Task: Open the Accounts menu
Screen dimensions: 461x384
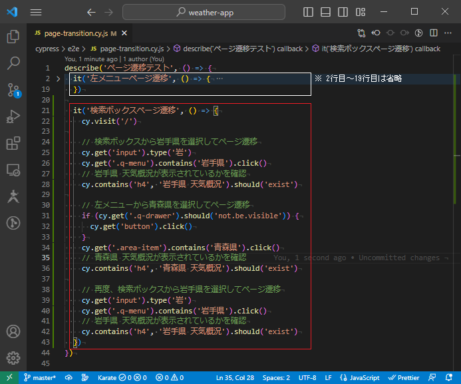Action: point(13,331)
